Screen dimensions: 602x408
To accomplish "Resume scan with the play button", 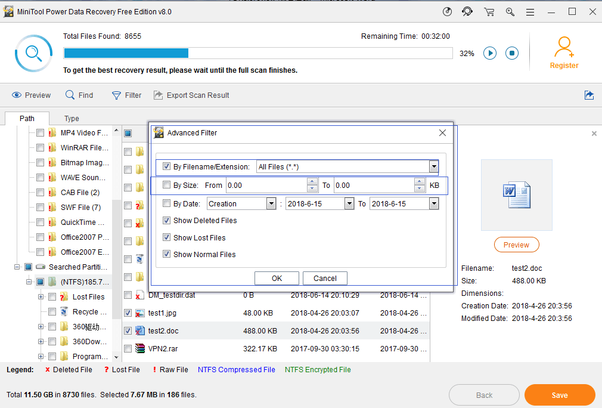I will point(490,53).
